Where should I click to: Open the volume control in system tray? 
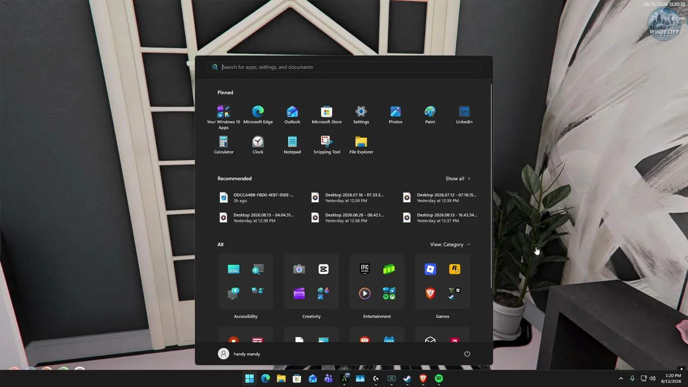[x=653, y=378]
